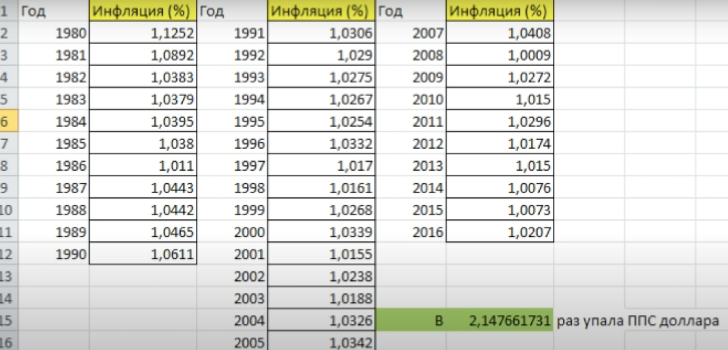Select the cell with value 1,0161

321,187
